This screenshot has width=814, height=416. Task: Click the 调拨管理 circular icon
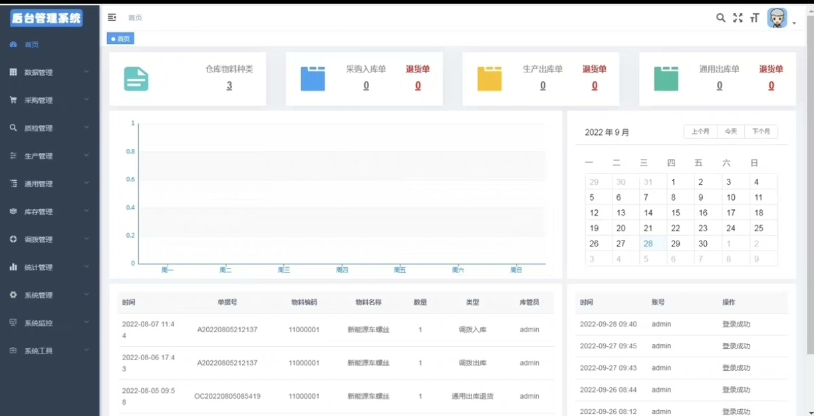[13, 239]
